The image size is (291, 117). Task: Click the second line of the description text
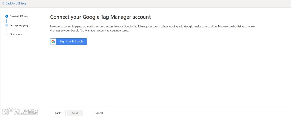[x=90, y=31]
